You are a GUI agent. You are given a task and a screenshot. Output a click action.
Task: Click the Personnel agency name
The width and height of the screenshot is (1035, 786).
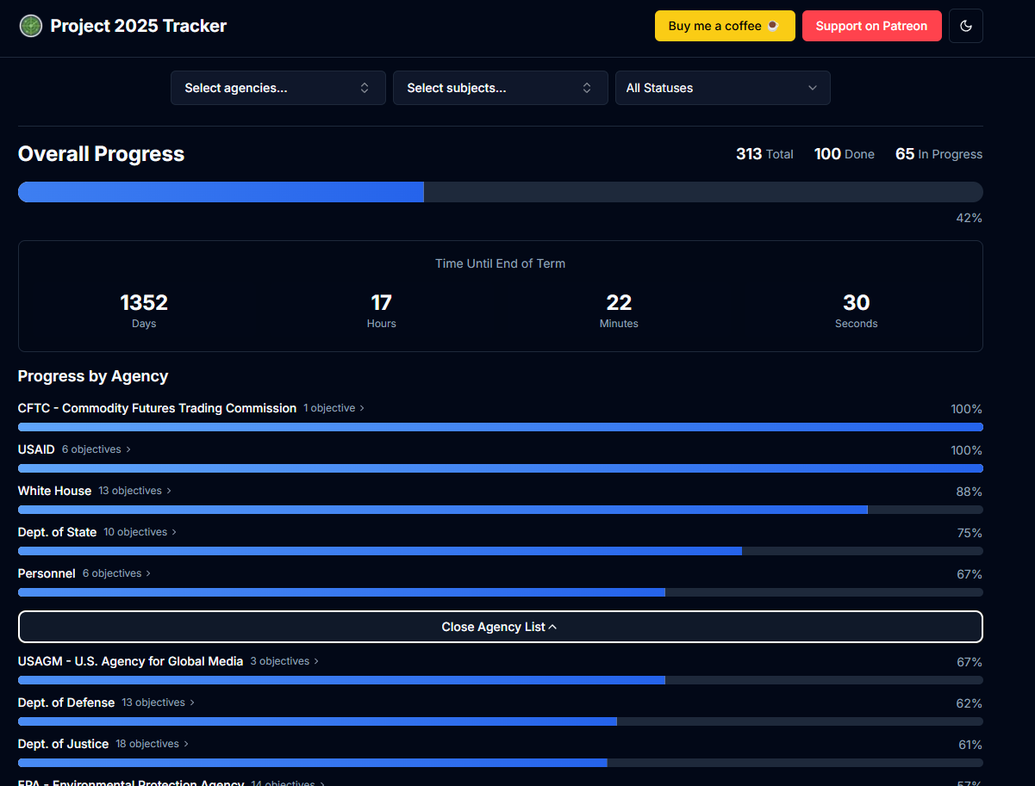click(47, 573)
